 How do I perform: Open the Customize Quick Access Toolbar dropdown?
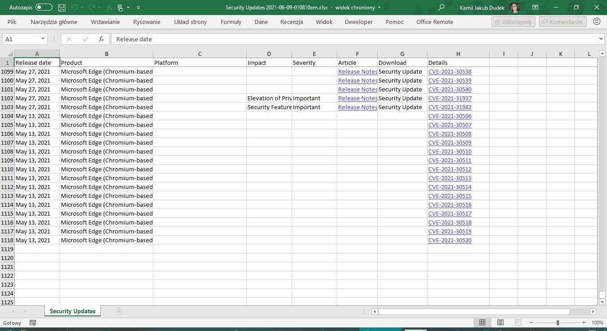139,8
